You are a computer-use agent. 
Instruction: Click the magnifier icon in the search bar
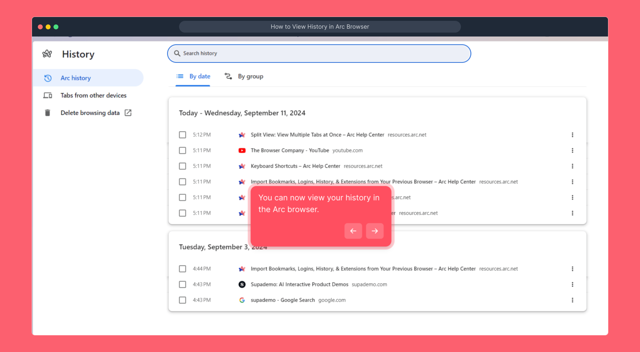177,53
